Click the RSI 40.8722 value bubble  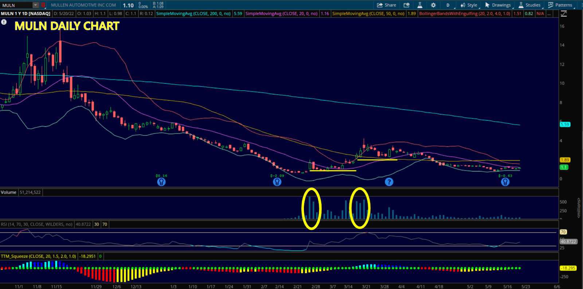[x=568, y=242]
